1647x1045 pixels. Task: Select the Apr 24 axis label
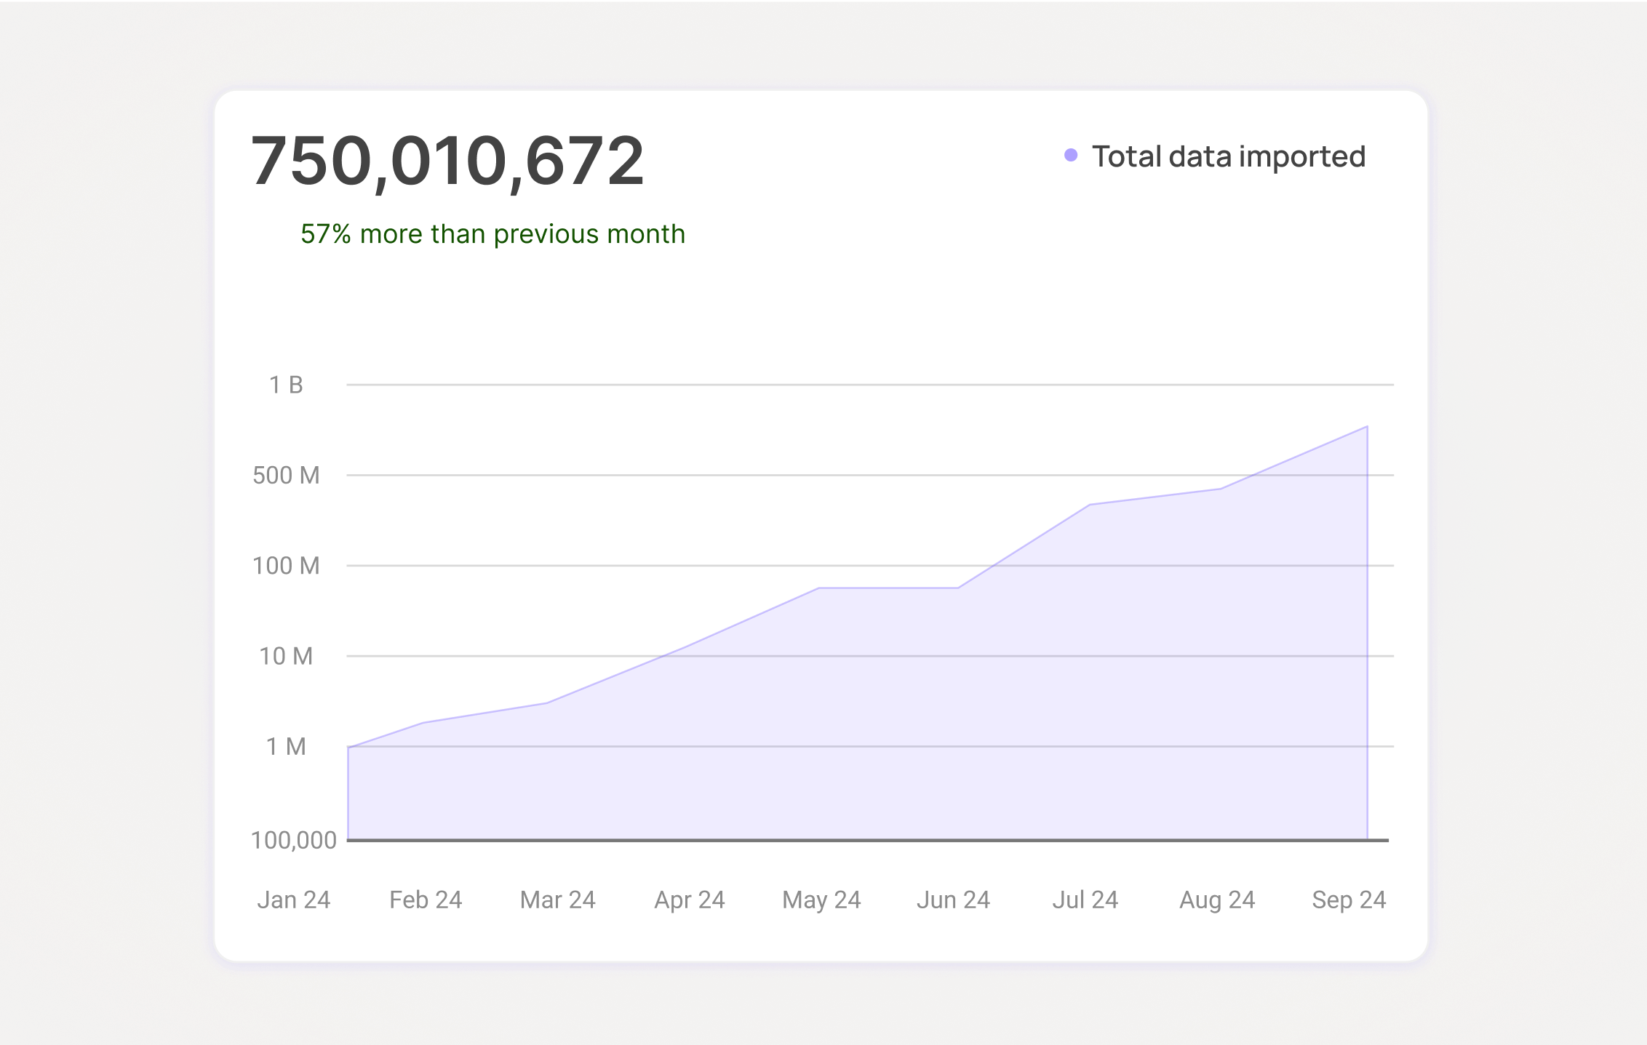point(689,900)
